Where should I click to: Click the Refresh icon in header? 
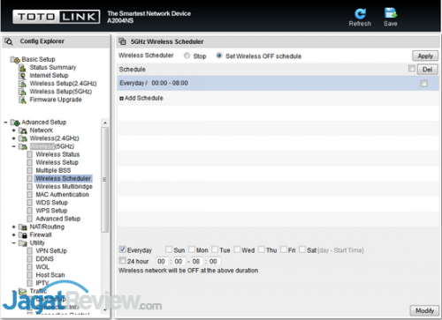[360, 14]
